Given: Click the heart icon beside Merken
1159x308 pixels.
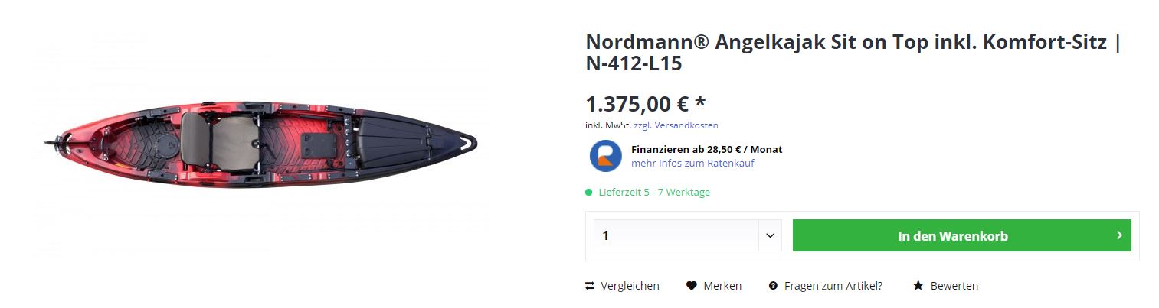Looking at the screenshot, I should (692, 286).
